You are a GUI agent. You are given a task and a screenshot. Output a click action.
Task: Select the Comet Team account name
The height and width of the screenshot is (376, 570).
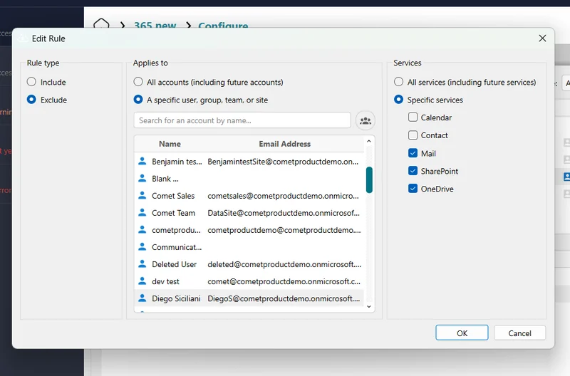tap(173, 213)
